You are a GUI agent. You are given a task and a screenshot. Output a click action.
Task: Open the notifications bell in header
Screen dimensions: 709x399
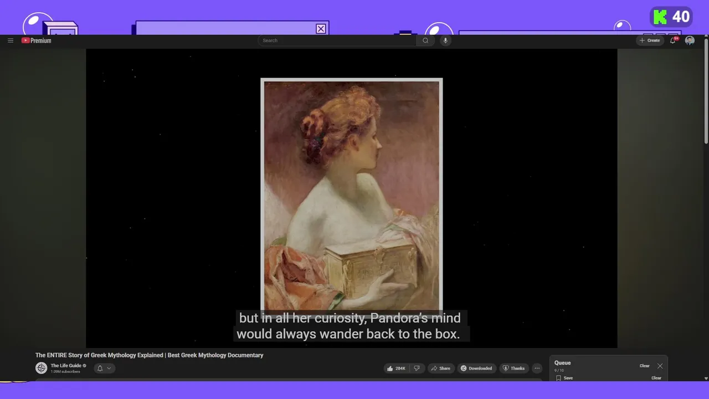coord(673,40)
